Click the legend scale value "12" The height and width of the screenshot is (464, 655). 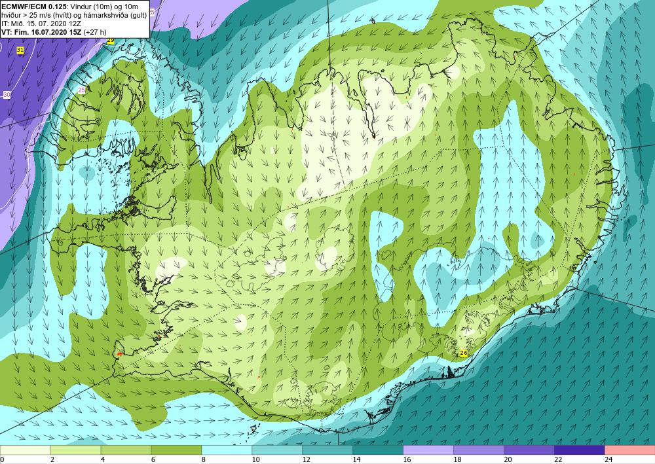point(306,459)
